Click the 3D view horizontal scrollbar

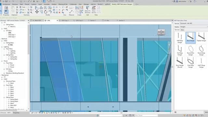pyautogui.click(x=121, y=113)
